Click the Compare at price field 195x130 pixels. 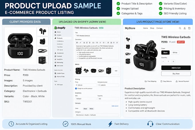coord(108,85)
